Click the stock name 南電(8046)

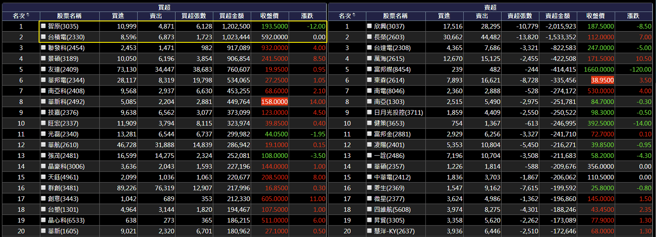coord(390,91)
